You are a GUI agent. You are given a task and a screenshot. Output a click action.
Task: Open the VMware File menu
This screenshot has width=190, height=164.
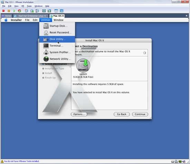tap(4, 6)
